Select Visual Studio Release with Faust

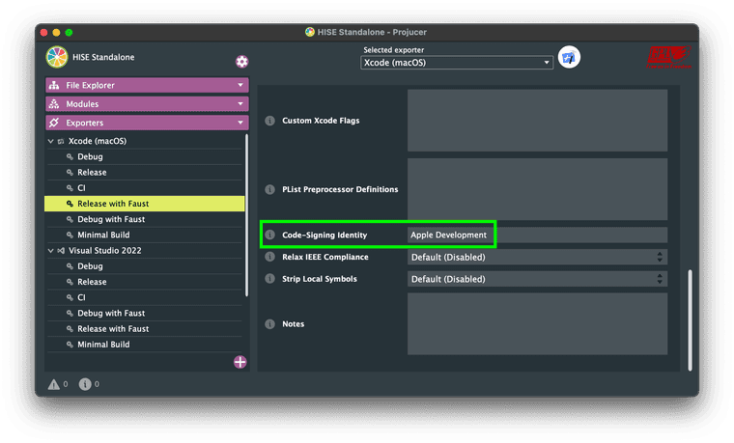(145, 329)
